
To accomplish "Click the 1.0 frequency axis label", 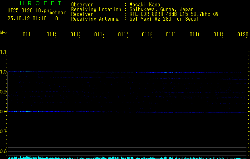I will pos(4,72).
